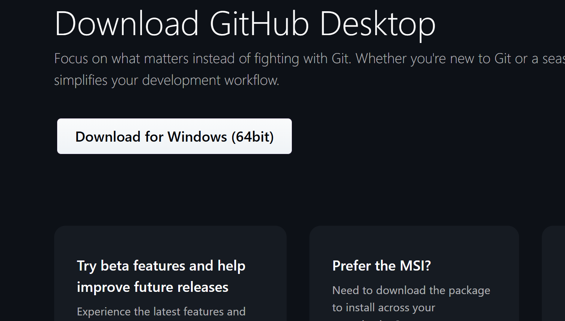Click the Download for Windows (64bit) button
Image resolution: width=565 pixels, height=321 pixels.
(174, 136)
